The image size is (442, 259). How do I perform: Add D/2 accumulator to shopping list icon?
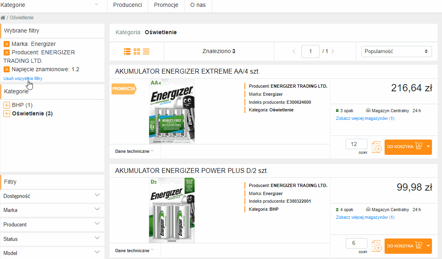[376, 246]
